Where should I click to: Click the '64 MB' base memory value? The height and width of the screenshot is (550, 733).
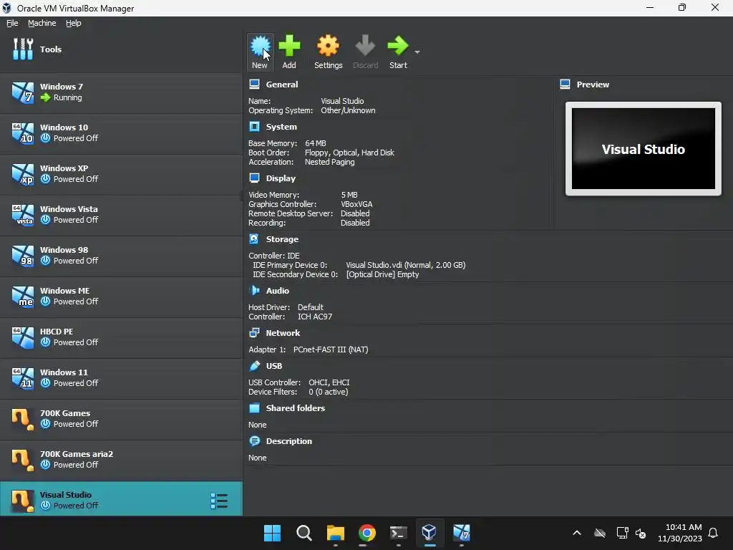click(315, 143)
